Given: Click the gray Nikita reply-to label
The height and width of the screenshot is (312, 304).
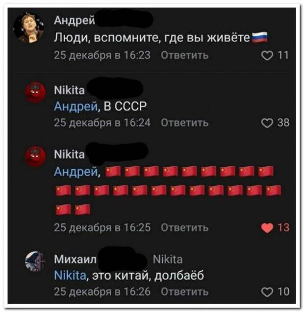Looking at the screenshot, I should coord(168,260).
